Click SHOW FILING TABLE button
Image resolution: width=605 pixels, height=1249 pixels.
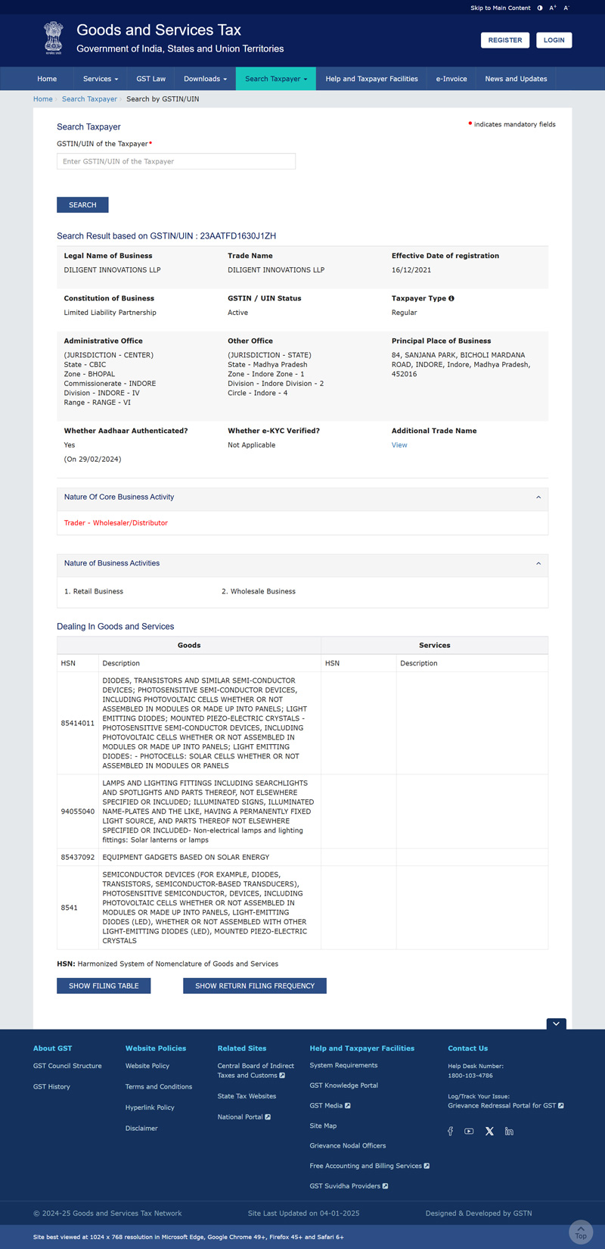(104, 986)
